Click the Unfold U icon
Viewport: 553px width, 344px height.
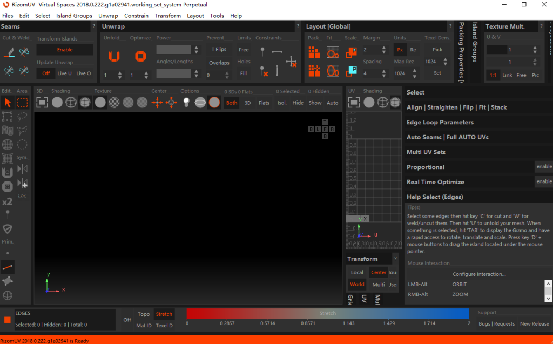pyautogui.click(x=114, y=56)
